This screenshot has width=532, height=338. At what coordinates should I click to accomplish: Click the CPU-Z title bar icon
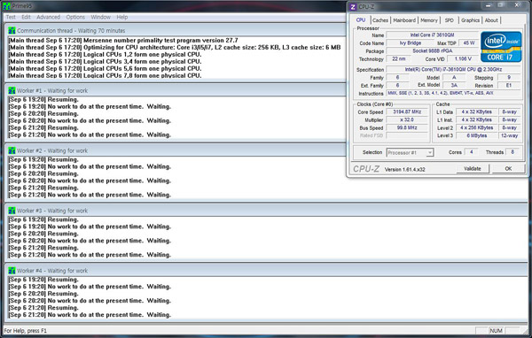(353, 7)
